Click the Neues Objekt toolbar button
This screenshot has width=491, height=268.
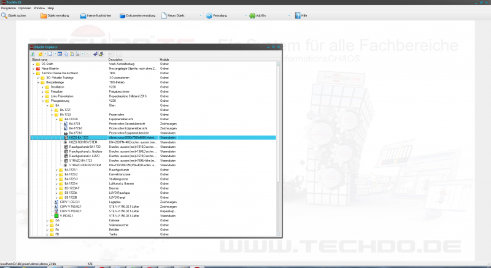pyautogui.click(x=173, y=15)
